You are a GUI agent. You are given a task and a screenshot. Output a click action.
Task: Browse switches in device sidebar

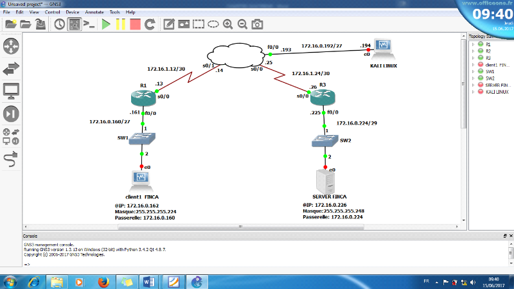tap(11, 69)
